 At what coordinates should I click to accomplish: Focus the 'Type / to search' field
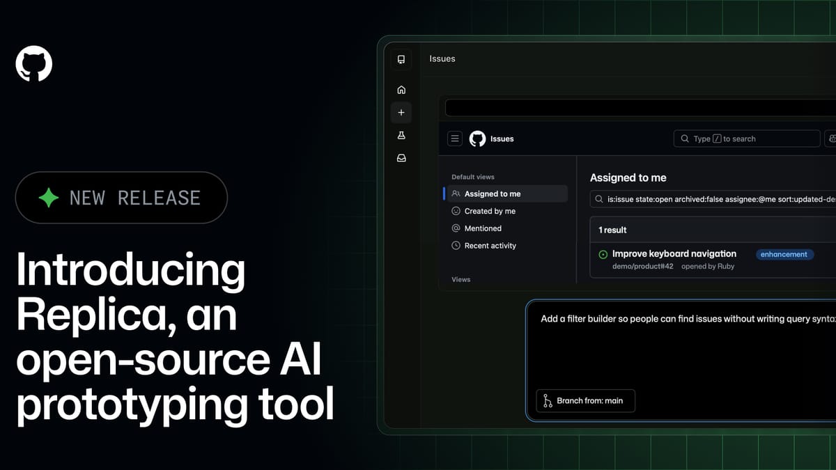[x=747, y=139]
